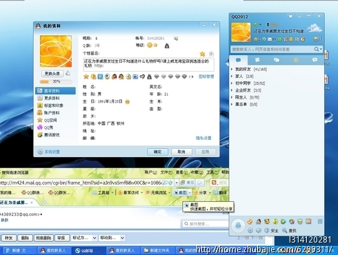Expand 我的好友 group
The height and width of the screenshot is (255, 338).
[x=249, y=69]
